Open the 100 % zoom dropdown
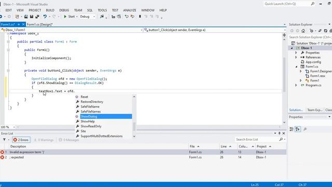This screenshot has width=332, height=187. click(x=14, y=127)
